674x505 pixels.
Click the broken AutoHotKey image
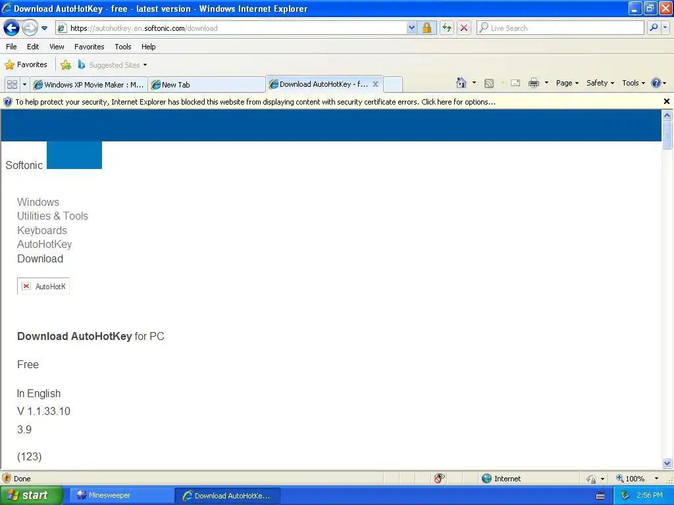click(x=43, y=286)
